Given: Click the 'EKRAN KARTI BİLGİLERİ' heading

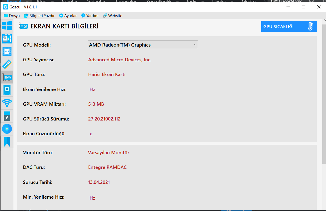Looking at the screenshot, I should [65, 26].
